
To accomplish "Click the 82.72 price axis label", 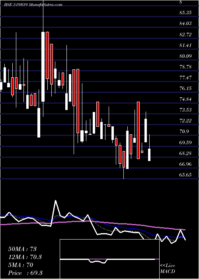I will coord(185,34).
